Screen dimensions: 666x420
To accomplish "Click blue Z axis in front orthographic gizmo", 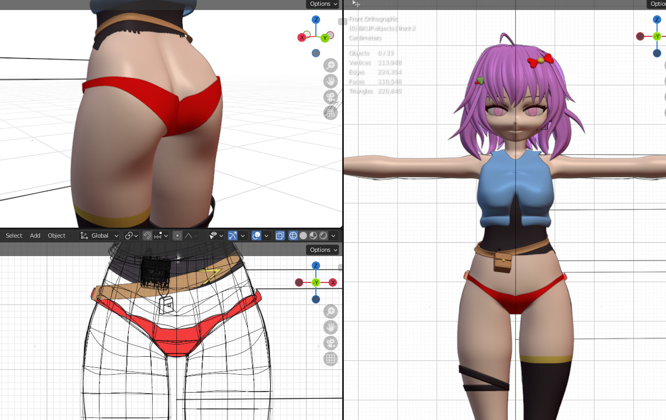I will click(657, 19).
